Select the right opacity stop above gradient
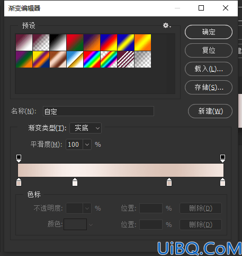This screenshot has height=256, width=242. tap(222, 158)
